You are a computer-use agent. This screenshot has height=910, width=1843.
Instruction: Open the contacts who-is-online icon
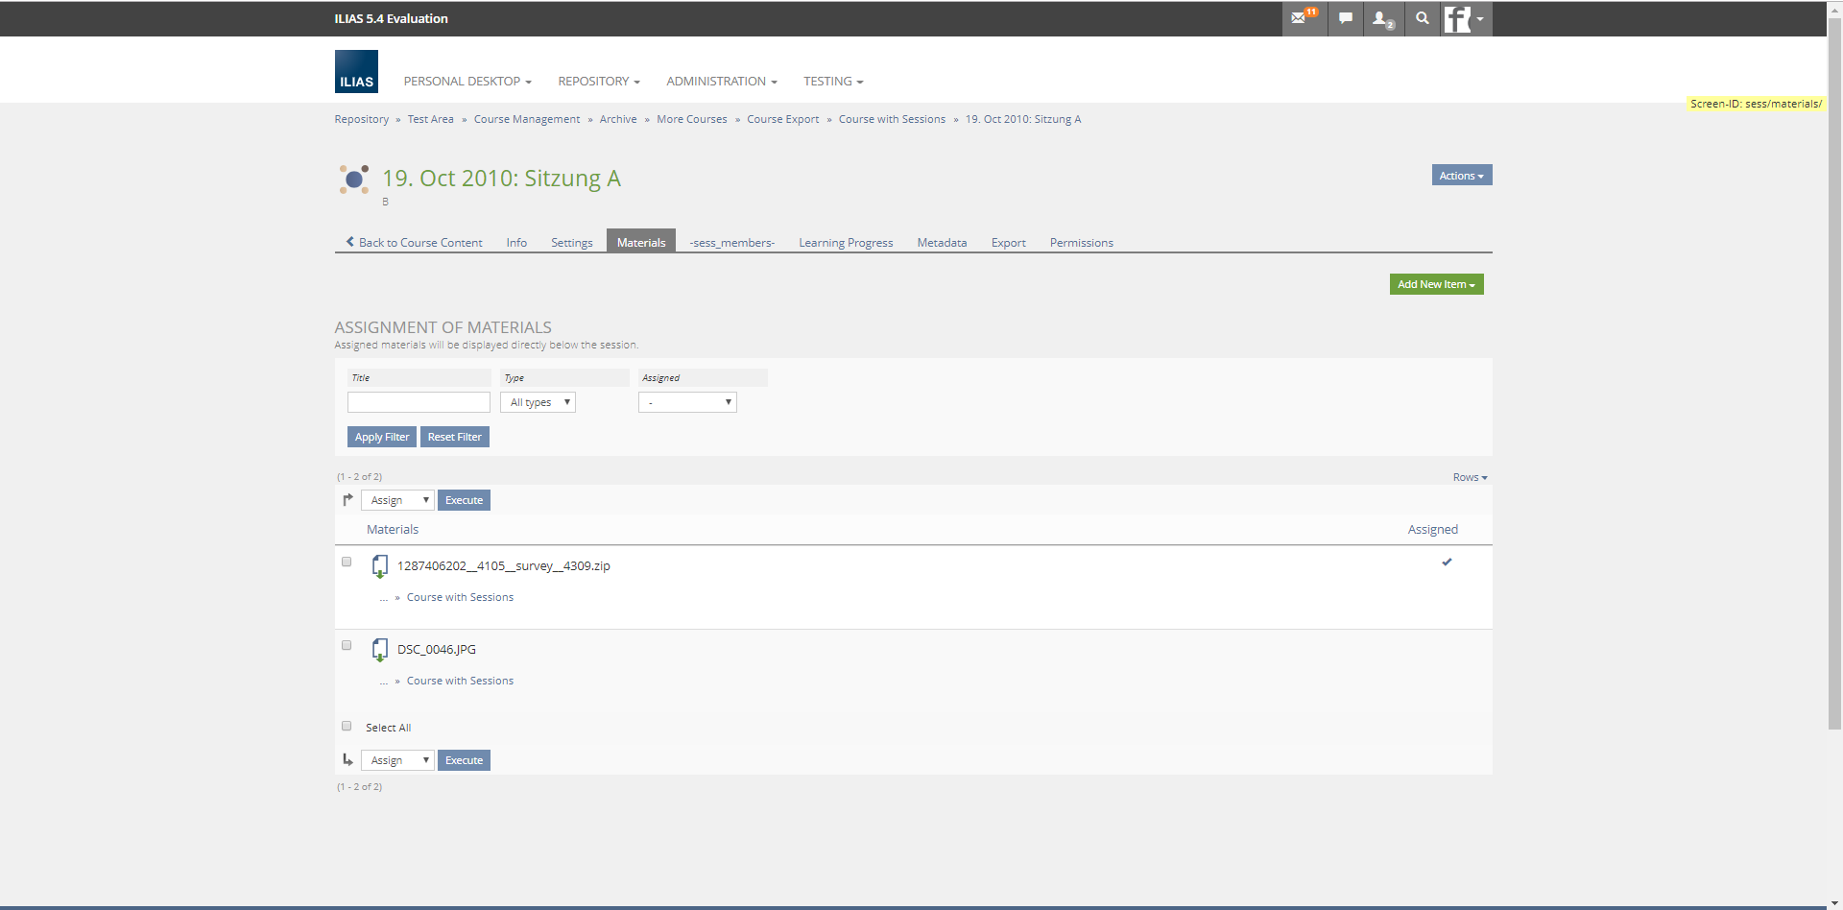(x=1382, y=18)
